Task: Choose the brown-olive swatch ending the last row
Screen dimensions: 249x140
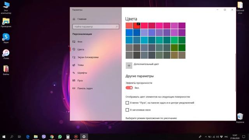Action: pos(182,55)
